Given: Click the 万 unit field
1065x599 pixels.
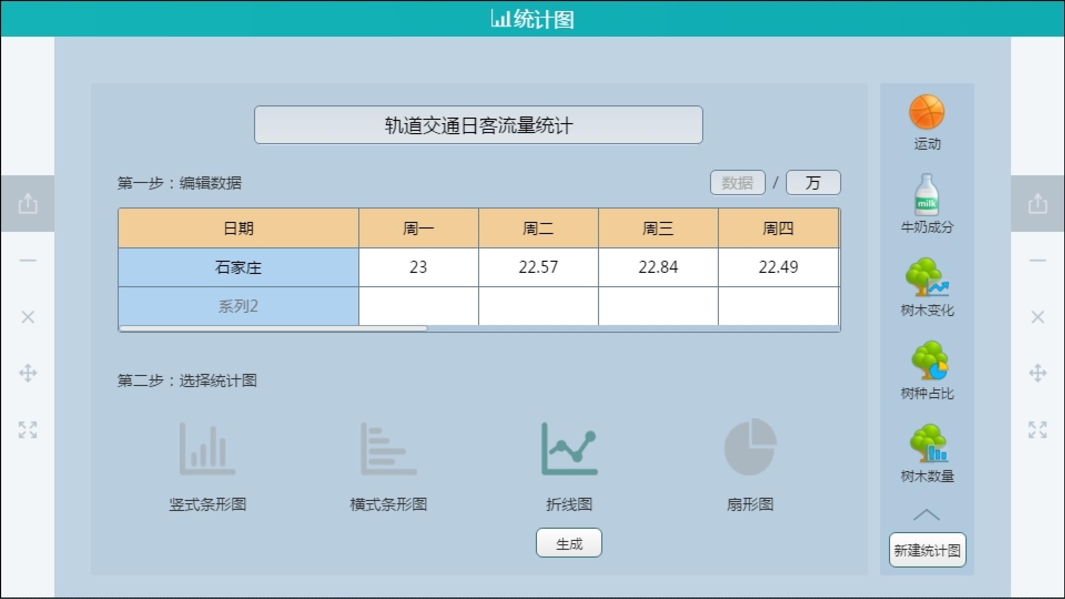Looking at the screenshot, I should [x=813, y=183].
